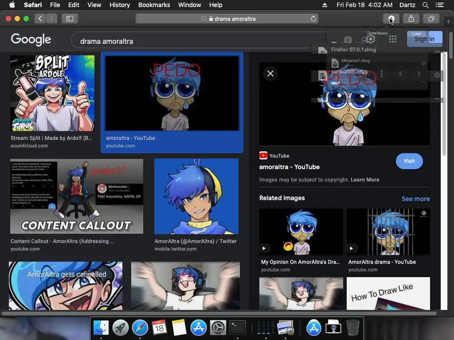Select the AmorAltra Twitter result image
This screenshot has height=340, width=454.
[x=196, y=196]
